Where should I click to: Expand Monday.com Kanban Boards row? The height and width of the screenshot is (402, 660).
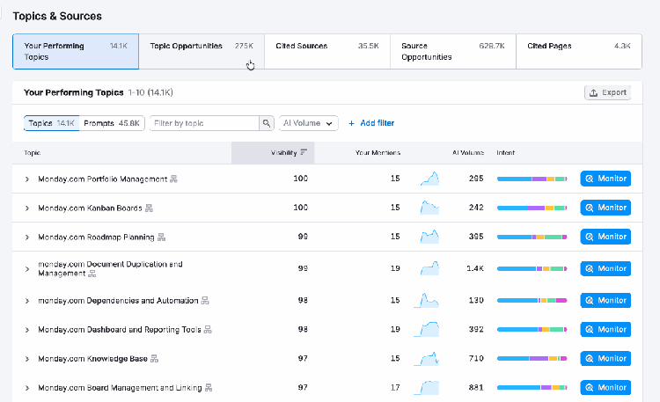27,208
